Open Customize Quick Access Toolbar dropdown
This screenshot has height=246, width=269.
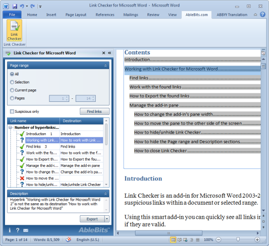coord(40,6)
